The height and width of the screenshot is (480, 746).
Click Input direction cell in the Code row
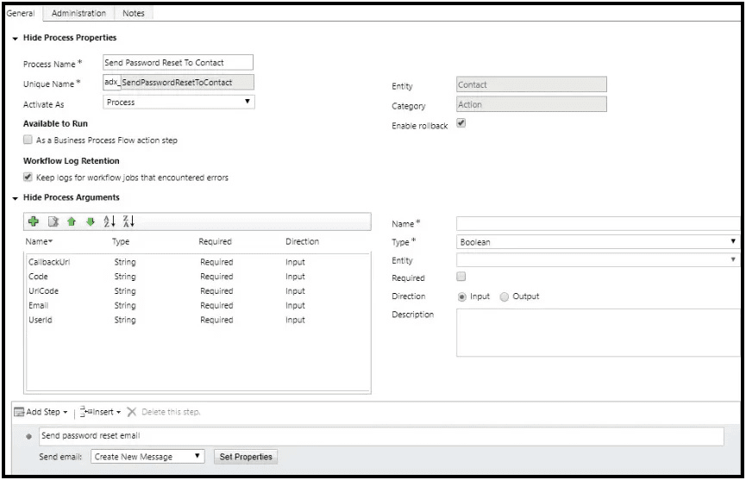[x=295, y=276]
